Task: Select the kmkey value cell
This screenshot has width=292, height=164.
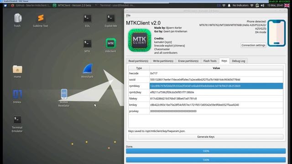Action: point(216,105)
